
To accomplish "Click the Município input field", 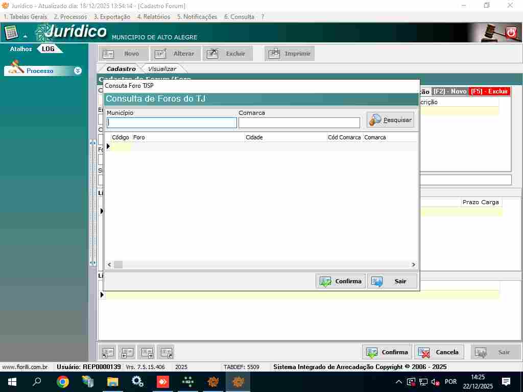I will (x=172, y=122).
